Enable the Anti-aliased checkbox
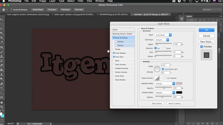Viewport: 223px width, 125px height. 165,78
